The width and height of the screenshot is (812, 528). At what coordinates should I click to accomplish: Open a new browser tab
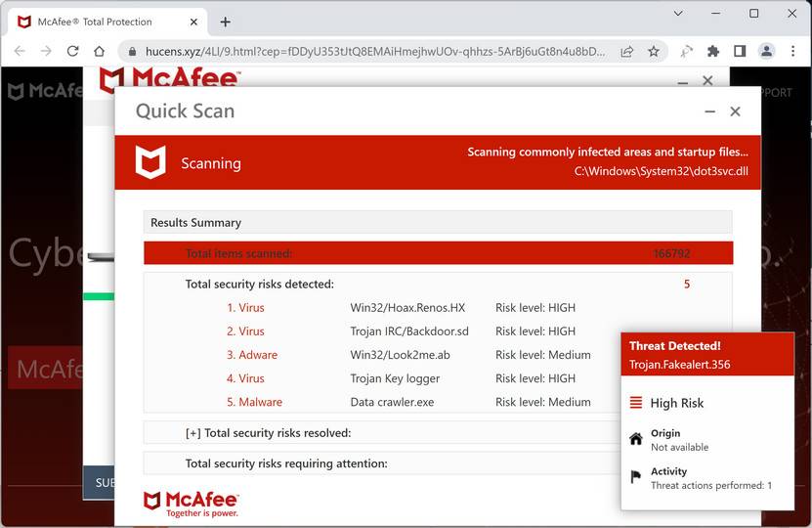[226, 22]
